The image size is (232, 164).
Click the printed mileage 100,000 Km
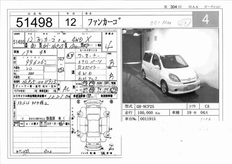click(x=149, y=113)
